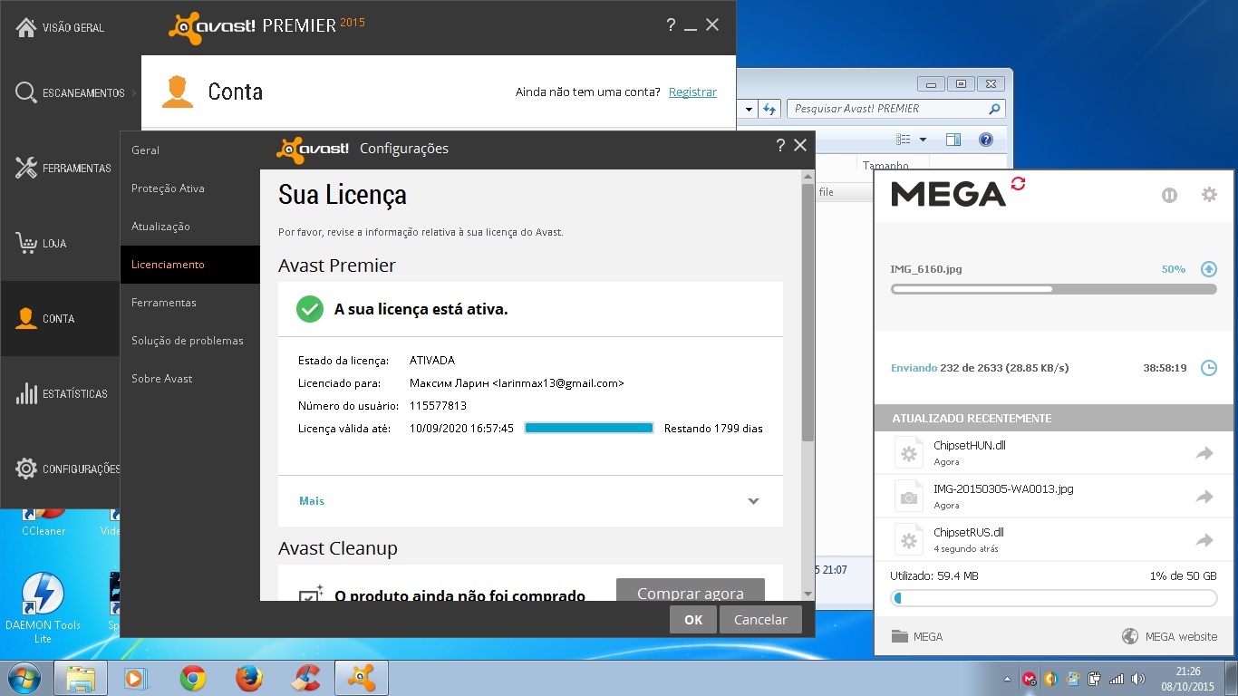
Task: Open Windows Explorer from taskbar
Action: [x=81, y=678]
